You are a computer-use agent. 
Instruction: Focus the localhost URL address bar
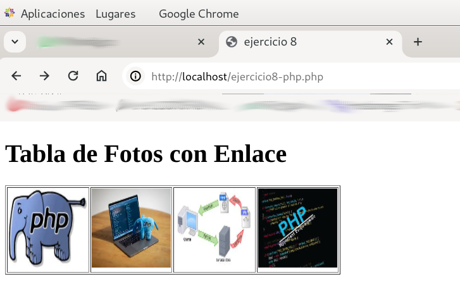point(285,77)
